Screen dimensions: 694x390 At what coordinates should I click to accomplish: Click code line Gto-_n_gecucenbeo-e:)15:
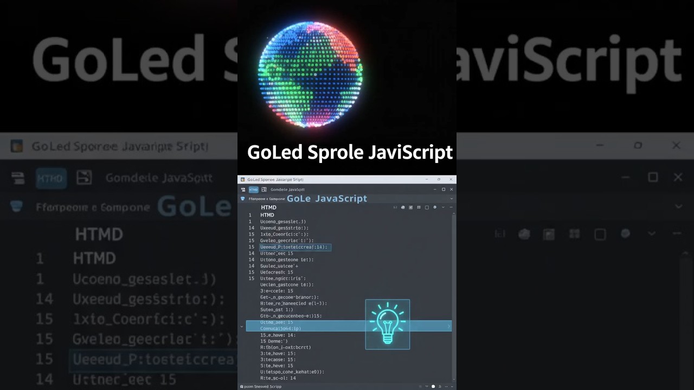(x=291, y=316)
